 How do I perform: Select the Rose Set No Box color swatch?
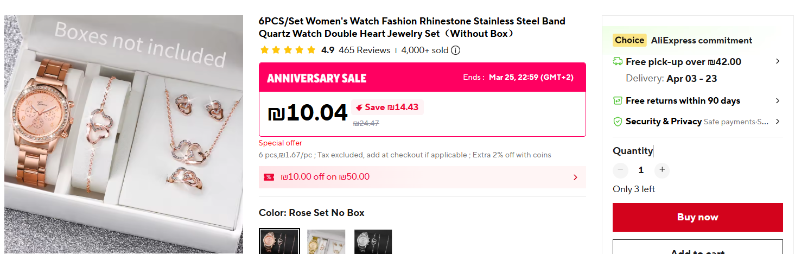(x=279, y=242)
